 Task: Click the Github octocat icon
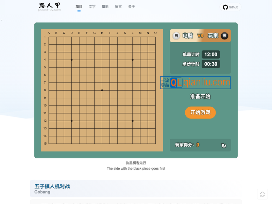[225, 7]
